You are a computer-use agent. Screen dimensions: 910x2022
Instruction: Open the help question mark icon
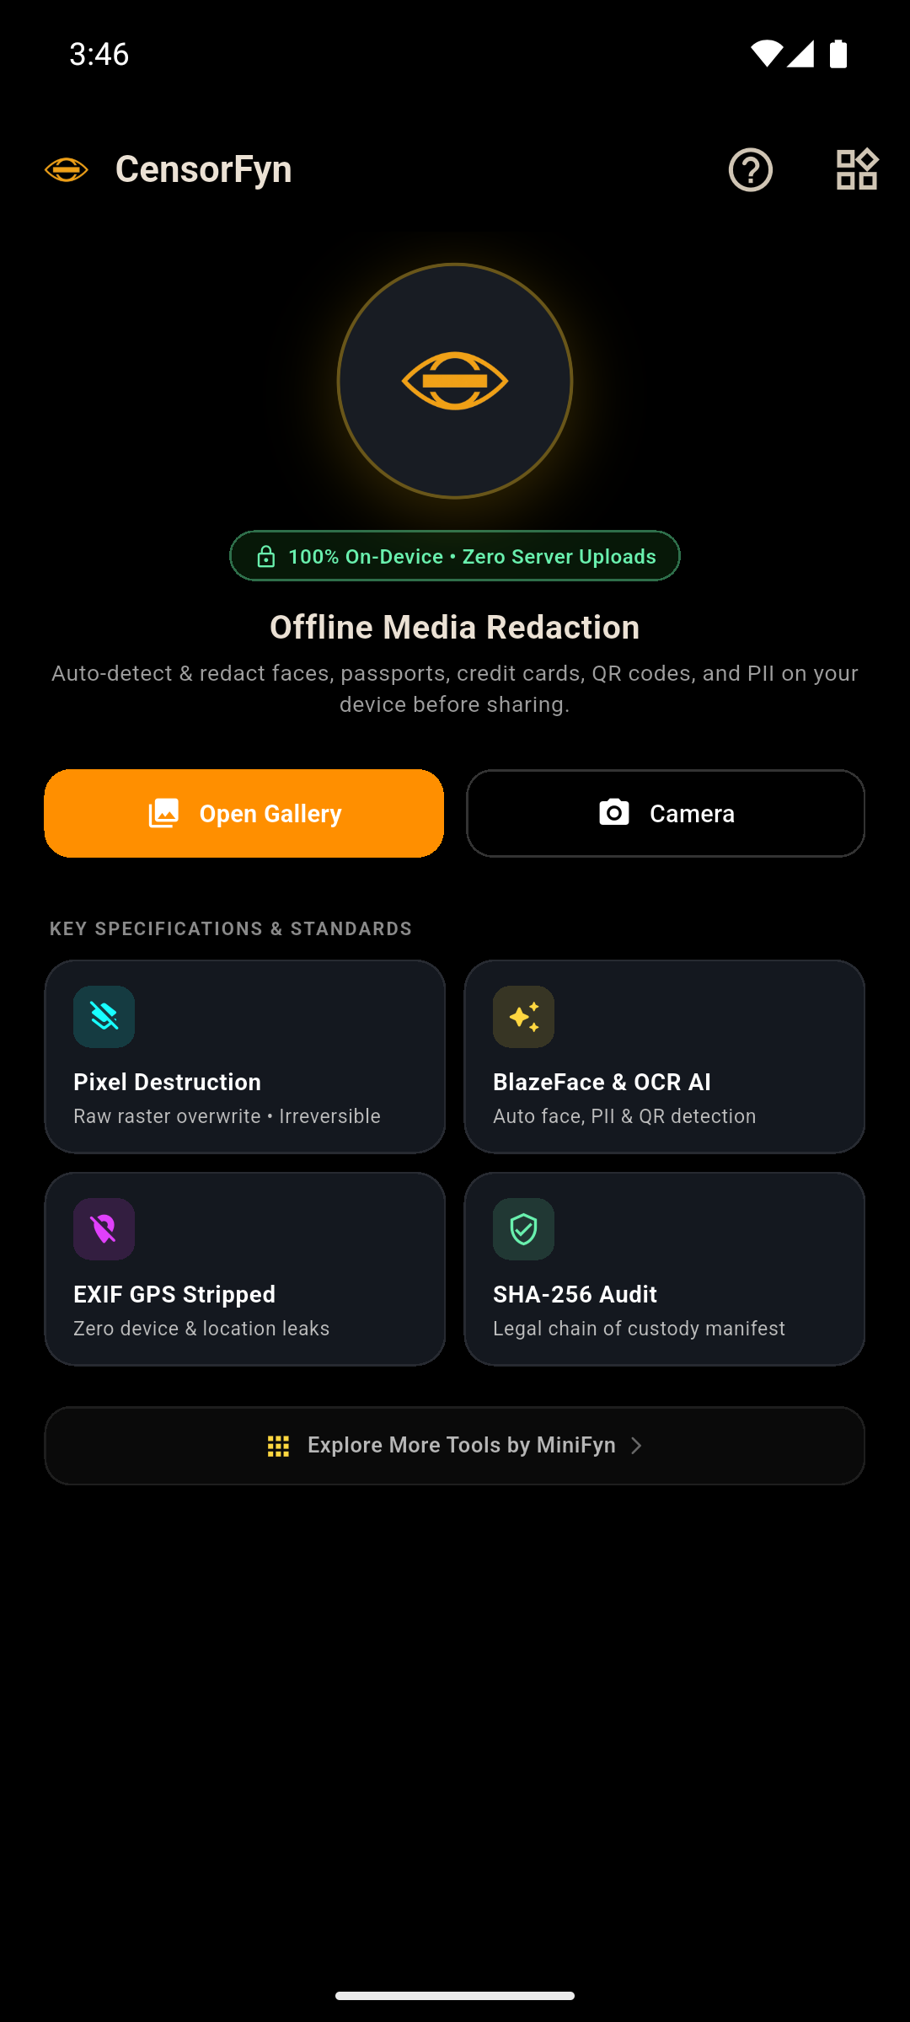coord(750,169)
